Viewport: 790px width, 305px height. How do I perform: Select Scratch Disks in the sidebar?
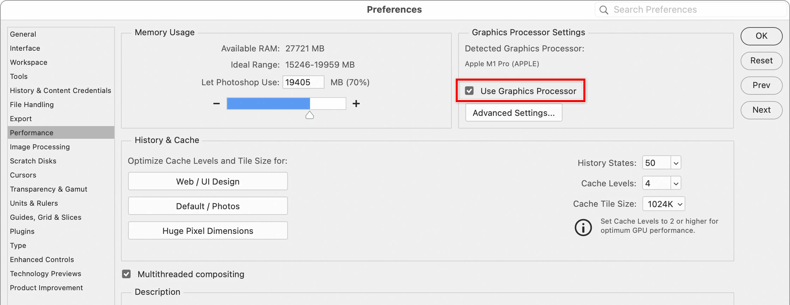(x=33, y=161)
